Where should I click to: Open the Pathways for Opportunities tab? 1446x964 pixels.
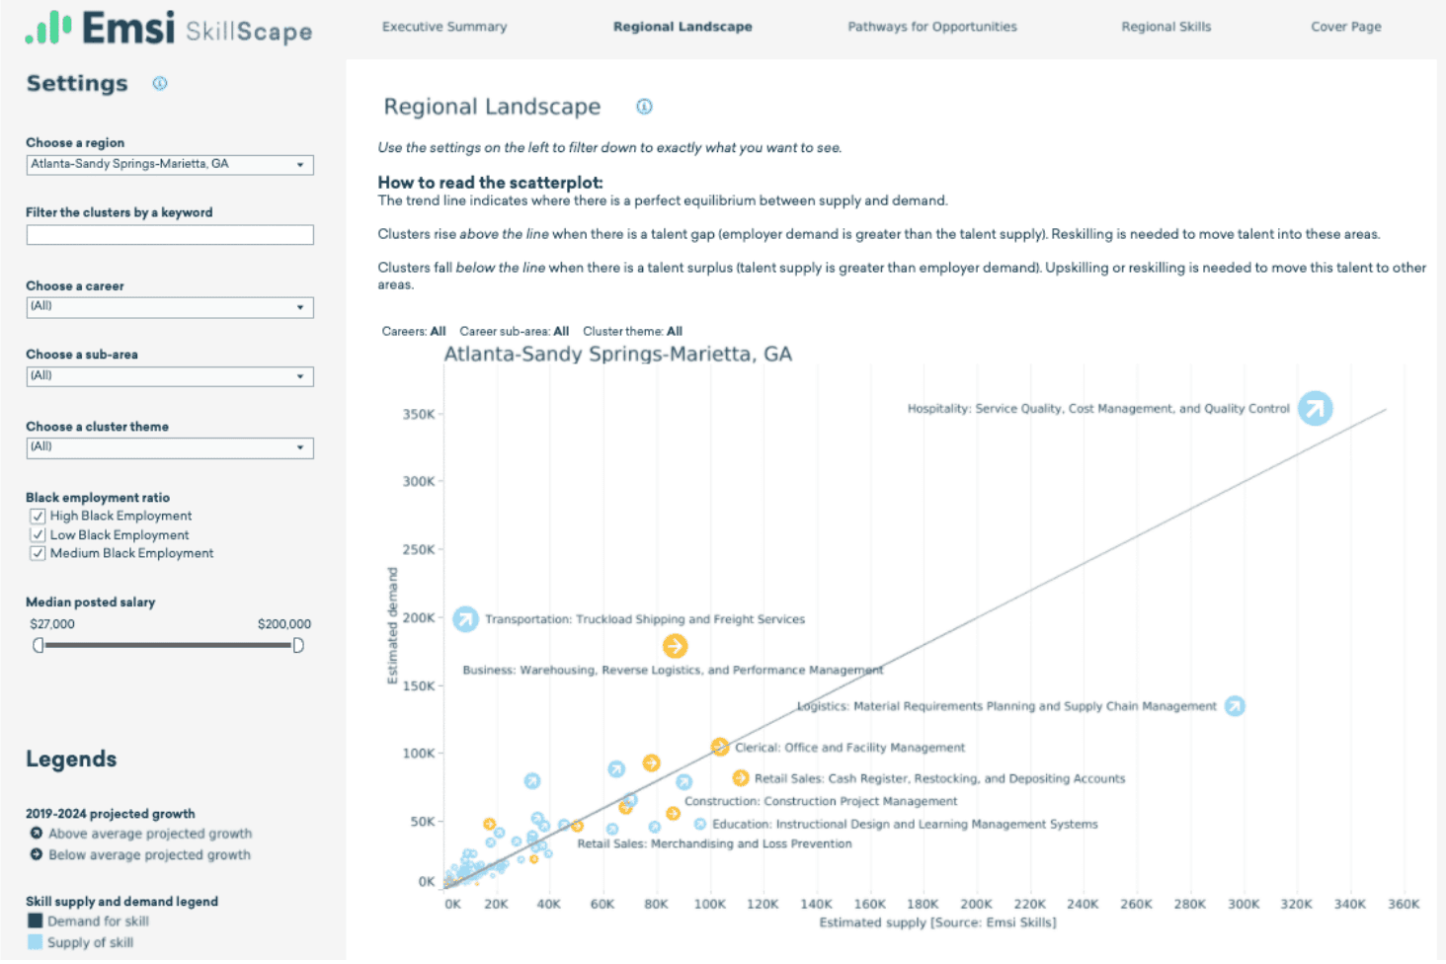pos(931,27)
